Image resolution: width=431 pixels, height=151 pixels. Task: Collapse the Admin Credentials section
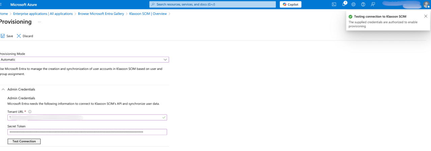3,89
